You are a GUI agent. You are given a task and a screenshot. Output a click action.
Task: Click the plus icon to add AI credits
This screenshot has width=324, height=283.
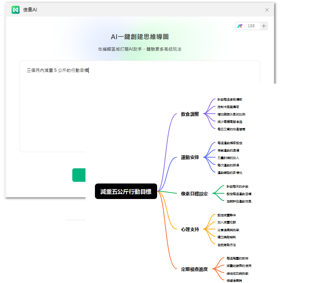click(x=263, y=26)
